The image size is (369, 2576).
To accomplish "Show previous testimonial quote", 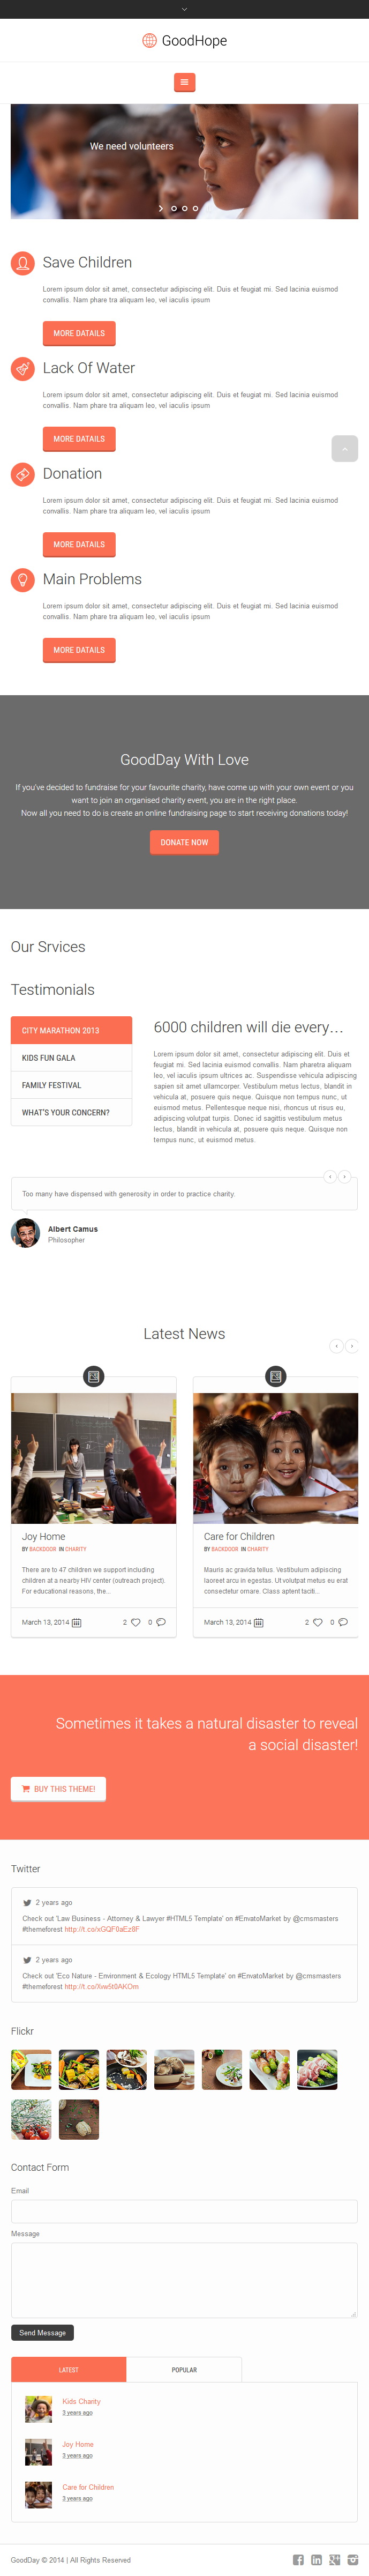I will coord(330,1176).
